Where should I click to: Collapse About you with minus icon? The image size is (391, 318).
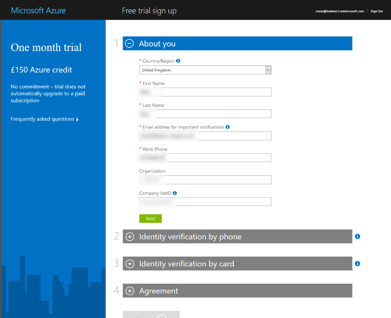(129, 44)
